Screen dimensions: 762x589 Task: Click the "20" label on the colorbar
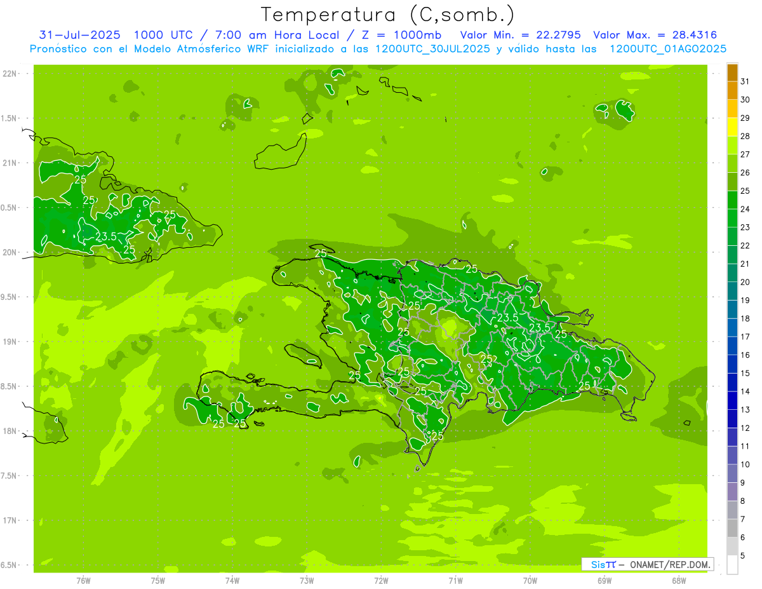point(745,282)
